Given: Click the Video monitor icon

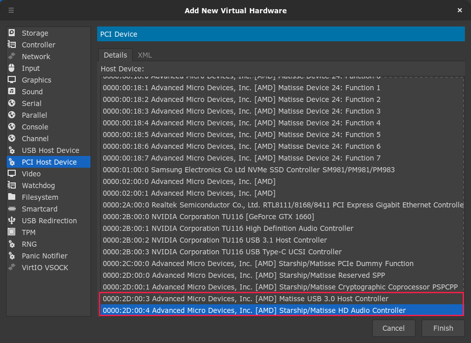Looking at the screenshot, I should point(12,174).
